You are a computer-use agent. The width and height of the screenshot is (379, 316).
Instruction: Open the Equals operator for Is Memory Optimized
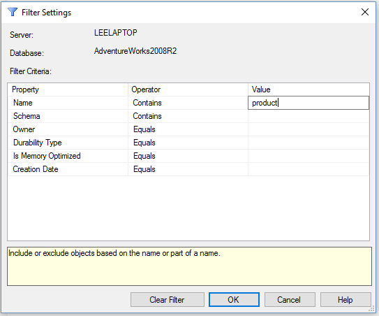[x=188, y=156]
